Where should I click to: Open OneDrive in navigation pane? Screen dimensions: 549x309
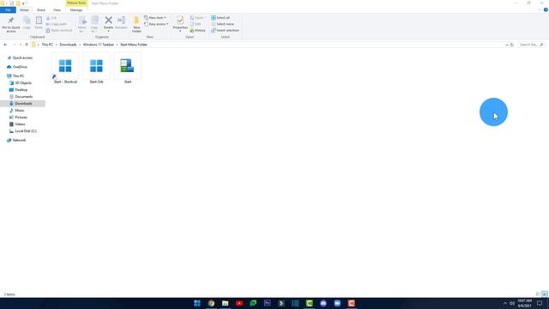point(17,67)
